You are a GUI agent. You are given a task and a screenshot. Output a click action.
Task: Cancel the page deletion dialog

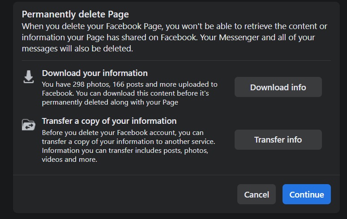click(x=257, y=194)
